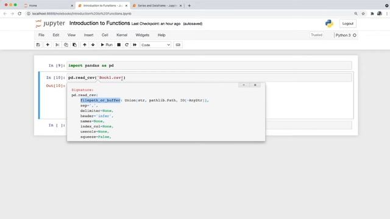Image resolution: width=390 pixels, height=219 pixels.
Task: Open the Edit menu
Action: tap(56, 35)
